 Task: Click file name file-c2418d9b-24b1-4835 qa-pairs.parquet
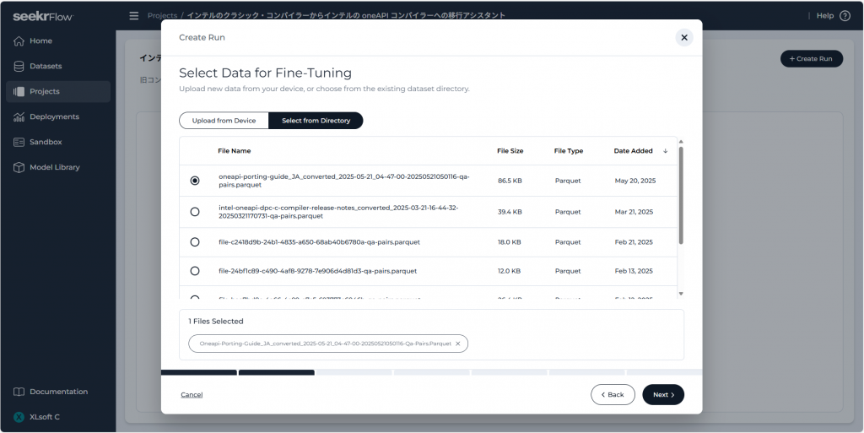(x=319, y=242)
